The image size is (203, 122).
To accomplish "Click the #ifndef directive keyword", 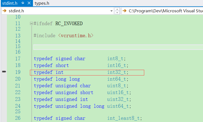I will 43,24.
